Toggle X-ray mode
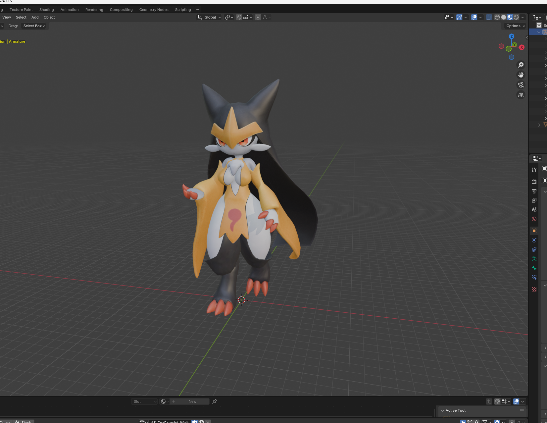 coord(489,17)
